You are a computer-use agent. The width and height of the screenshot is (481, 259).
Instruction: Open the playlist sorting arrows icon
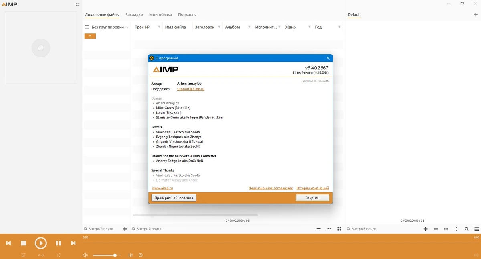(x=456, y=229)
